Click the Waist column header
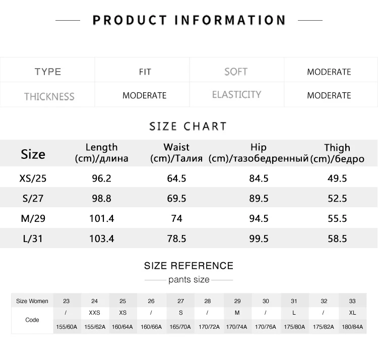Image resolution: width=378 pixels, height=353 pixels. [x=176, y=153]
